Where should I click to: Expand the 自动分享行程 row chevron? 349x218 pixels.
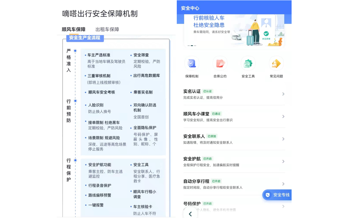(x=283, y=184)
